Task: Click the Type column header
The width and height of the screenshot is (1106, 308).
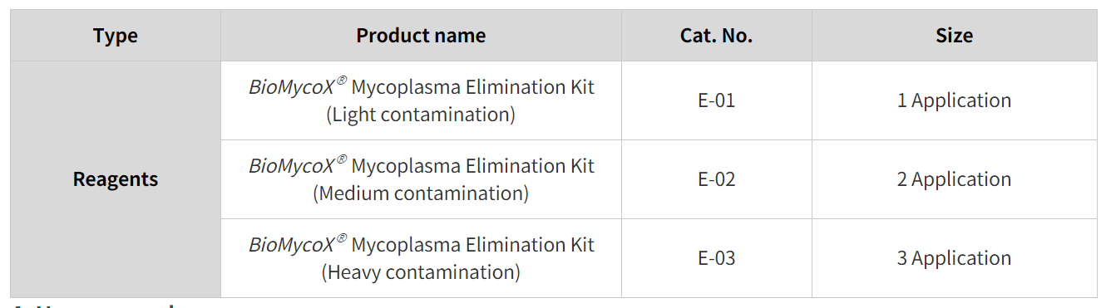Action: click(116, 36)
